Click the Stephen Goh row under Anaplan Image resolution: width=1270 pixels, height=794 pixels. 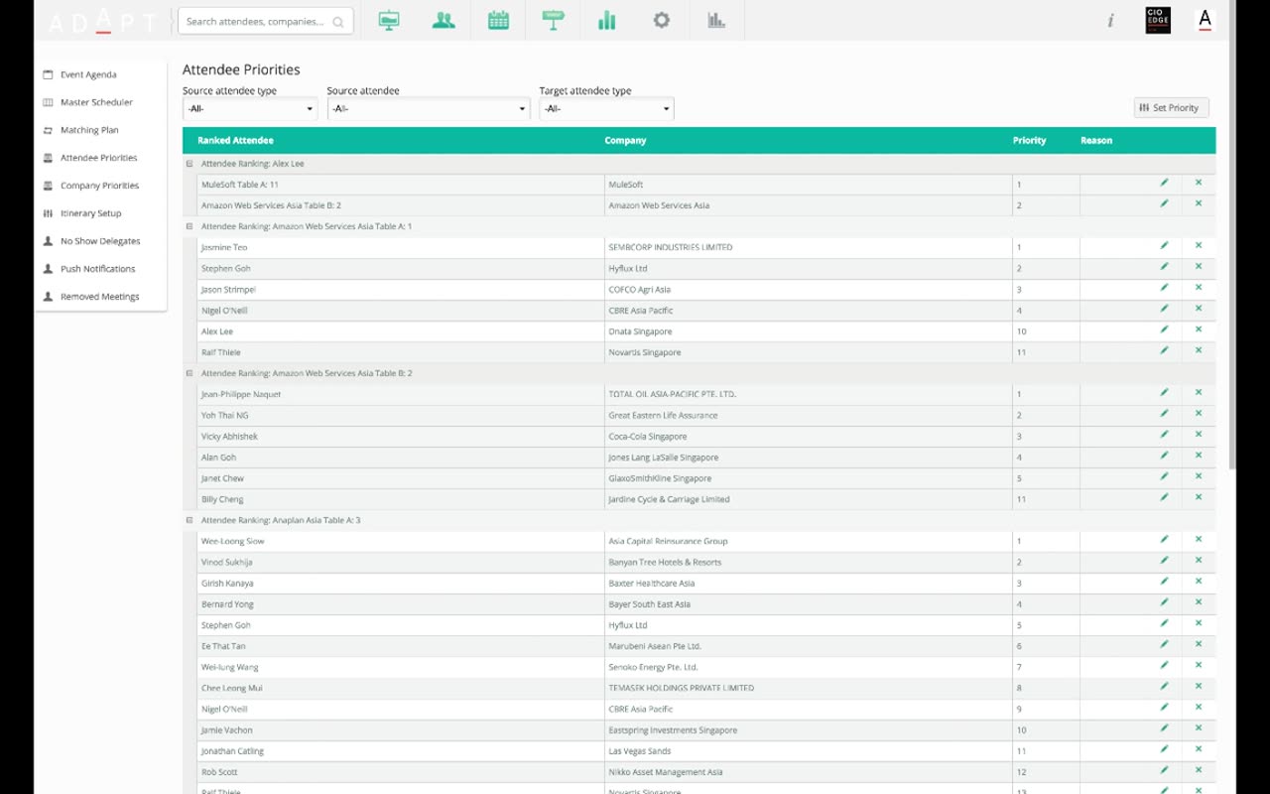[x=698, y=625]
